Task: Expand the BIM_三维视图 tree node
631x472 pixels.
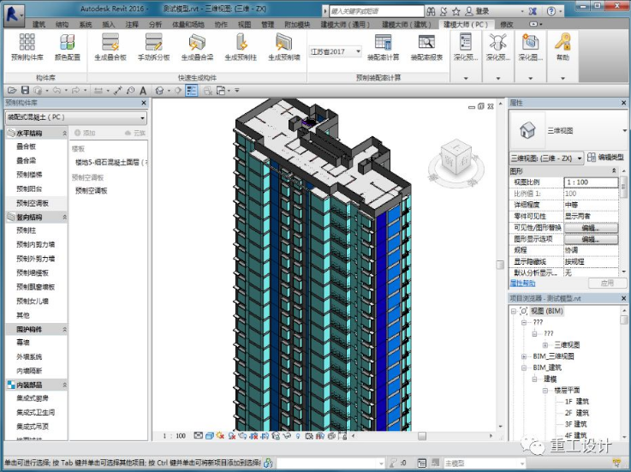Action: [524, 356]
